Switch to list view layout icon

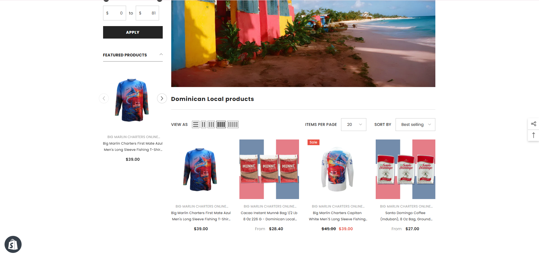pyautogui.click(x=195, y=124)
